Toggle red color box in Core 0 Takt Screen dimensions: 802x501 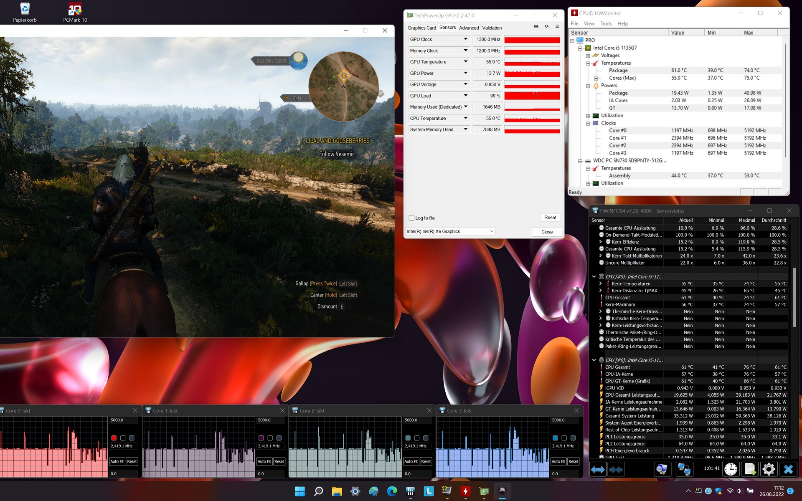tap(114, 438)
